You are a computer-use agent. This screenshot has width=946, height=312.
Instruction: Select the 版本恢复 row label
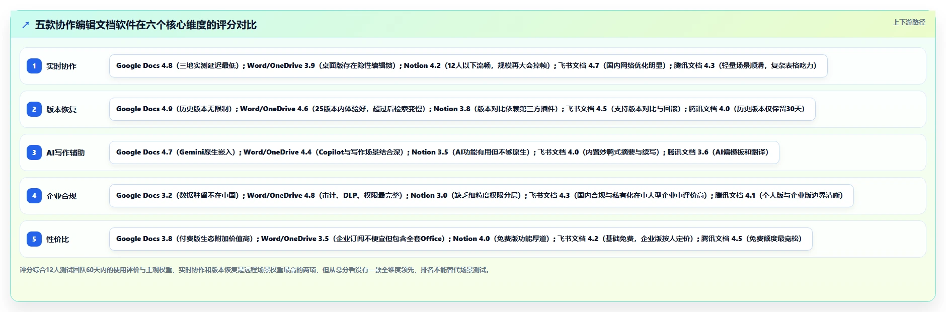[61, 109]
